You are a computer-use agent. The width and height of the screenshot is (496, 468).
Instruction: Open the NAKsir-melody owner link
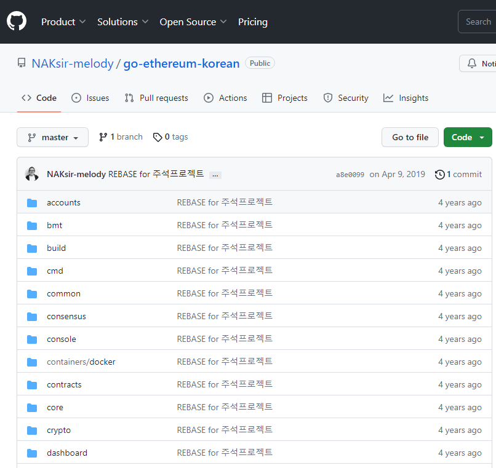[73, 63]
